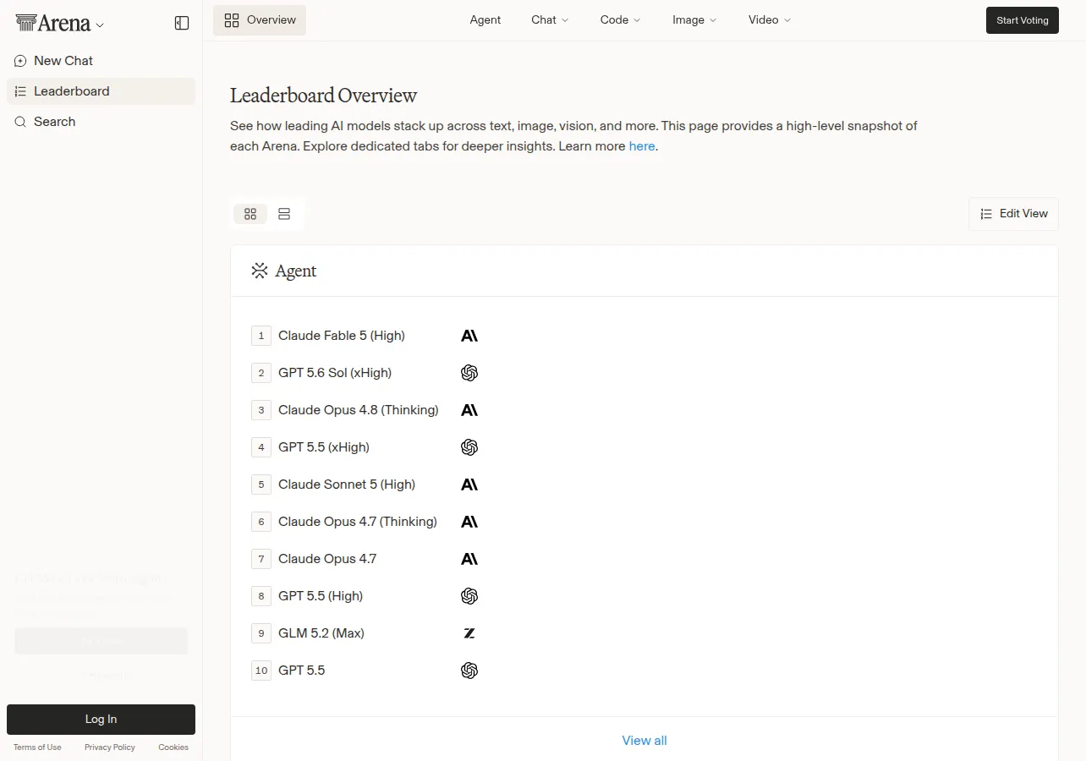This screenshot has width=1086, height=761.
Task: Collapse the sidebar with the panel icon
Action: [182, 23]
